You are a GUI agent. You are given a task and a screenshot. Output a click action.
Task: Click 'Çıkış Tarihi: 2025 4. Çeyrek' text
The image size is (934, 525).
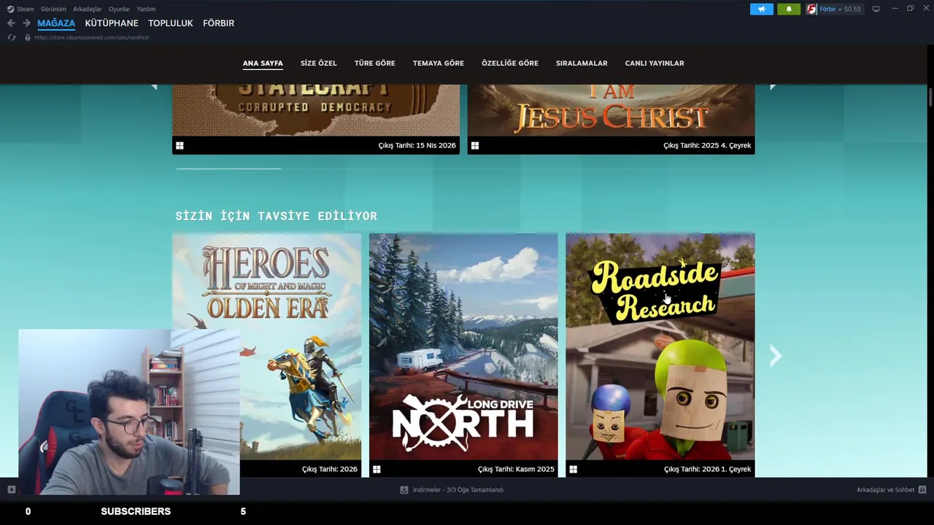pos(707,145)
